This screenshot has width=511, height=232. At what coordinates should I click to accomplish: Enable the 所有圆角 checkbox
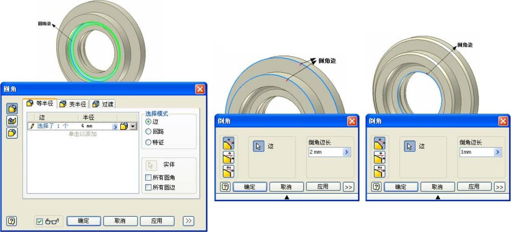[x=148, y=178]
